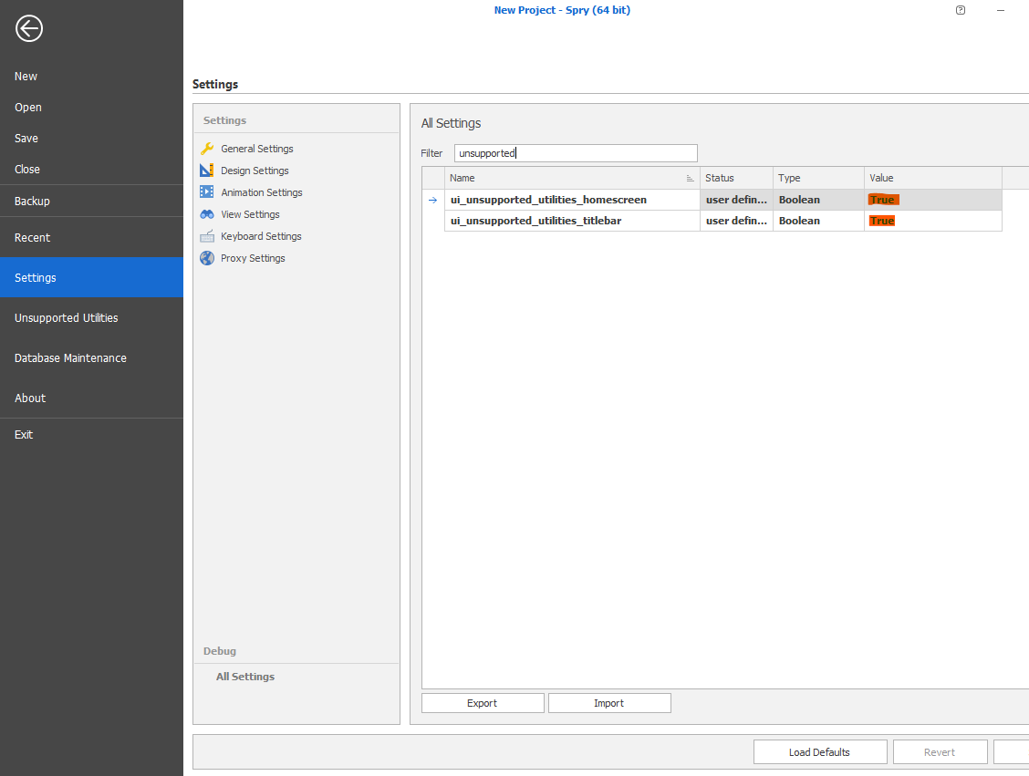Select All Settings under Debug
The width and height of the screenshot is (1029, 776).
[245, 677]
